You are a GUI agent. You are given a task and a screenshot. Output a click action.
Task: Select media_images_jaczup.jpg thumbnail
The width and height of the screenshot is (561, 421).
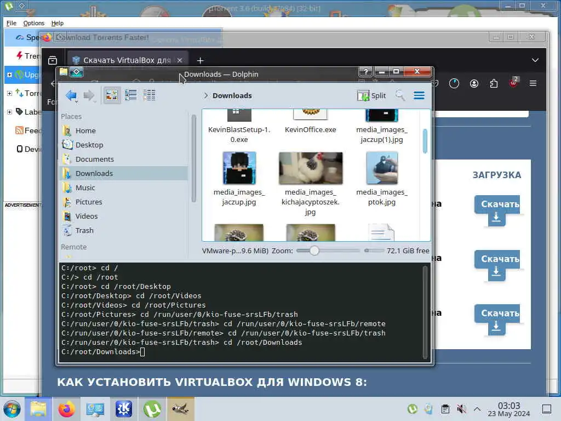239,168
